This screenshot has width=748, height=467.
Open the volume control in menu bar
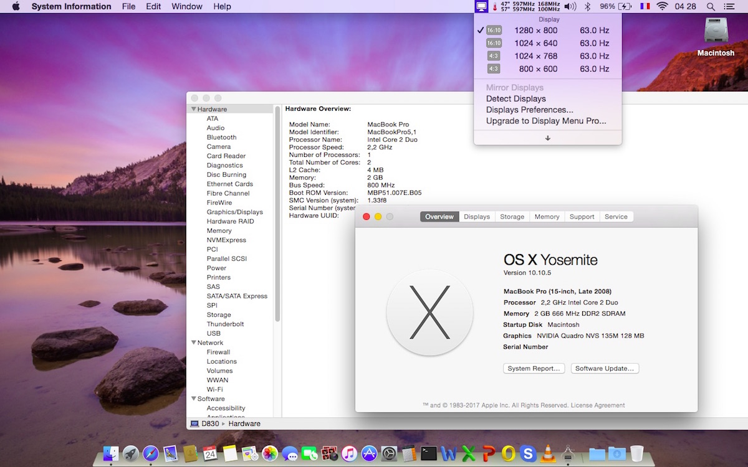coord(570,7)
